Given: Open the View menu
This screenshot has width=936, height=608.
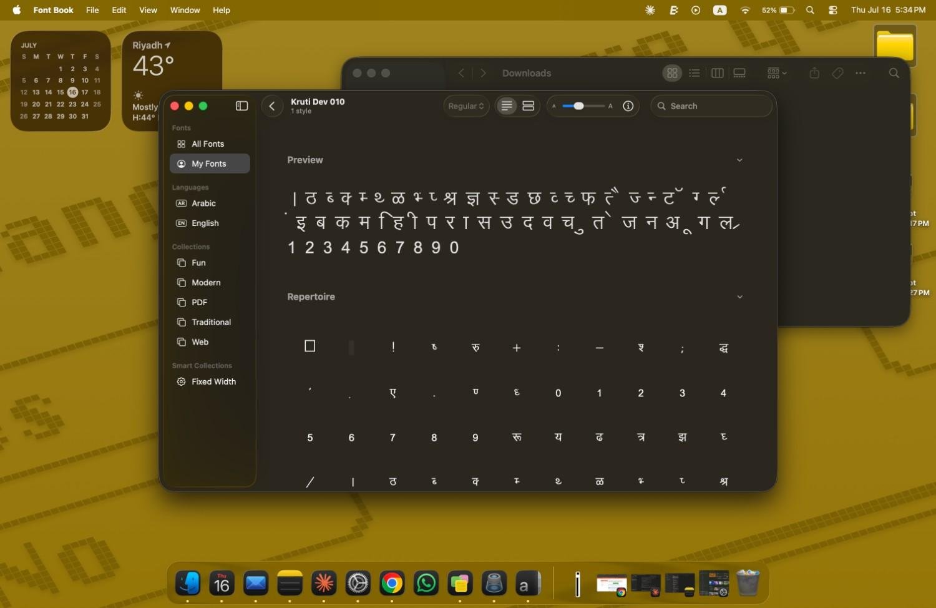Looking at the screenshot, I should coord(148,10).
